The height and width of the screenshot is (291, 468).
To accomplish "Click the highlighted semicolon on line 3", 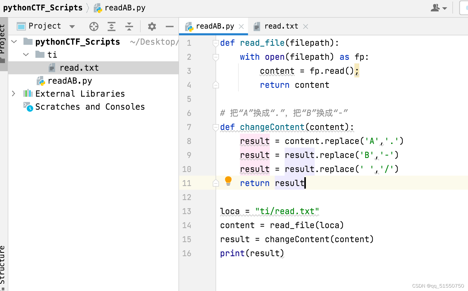I will 357,71.
